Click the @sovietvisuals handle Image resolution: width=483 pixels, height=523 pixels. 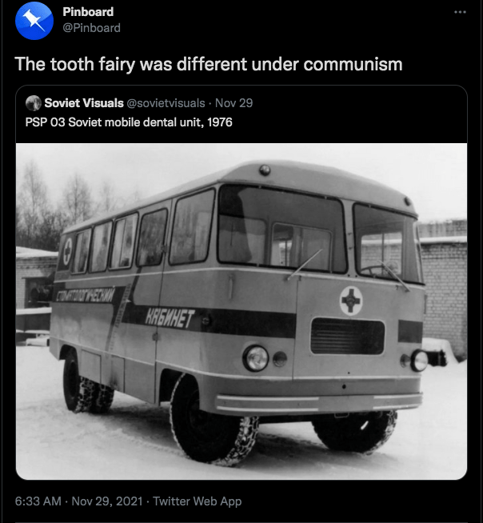pyautogui.click(x=166, y=103)
